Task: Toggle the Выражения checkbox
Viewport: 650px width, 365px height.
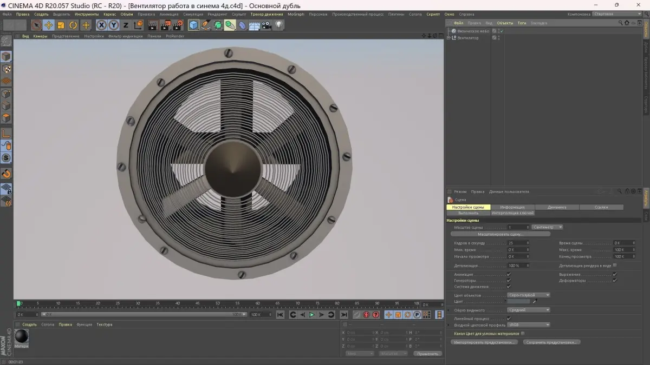Action: (615, 275)
